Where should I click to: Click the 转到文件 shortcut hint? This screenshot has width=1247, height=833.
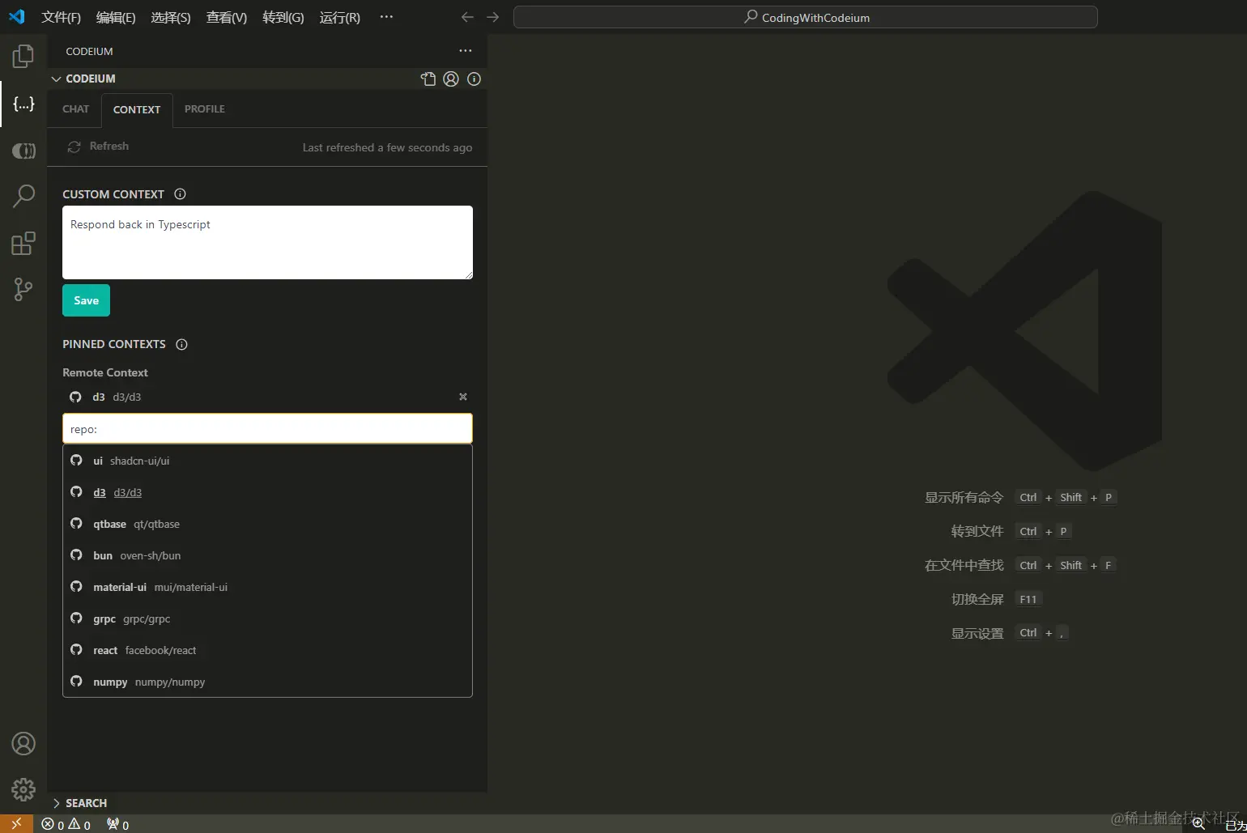(x=1011, y=531)
